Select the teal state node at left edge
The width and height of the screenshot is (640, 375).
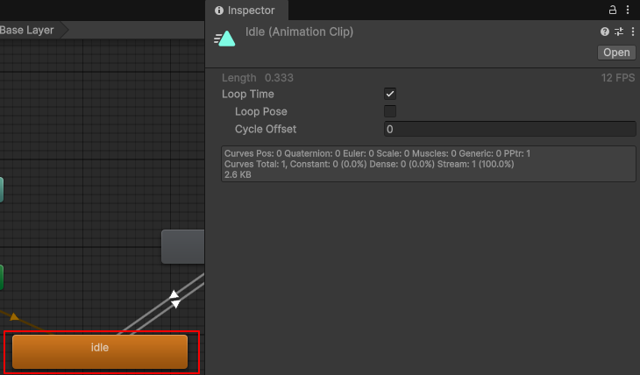(x=1, y=189)
